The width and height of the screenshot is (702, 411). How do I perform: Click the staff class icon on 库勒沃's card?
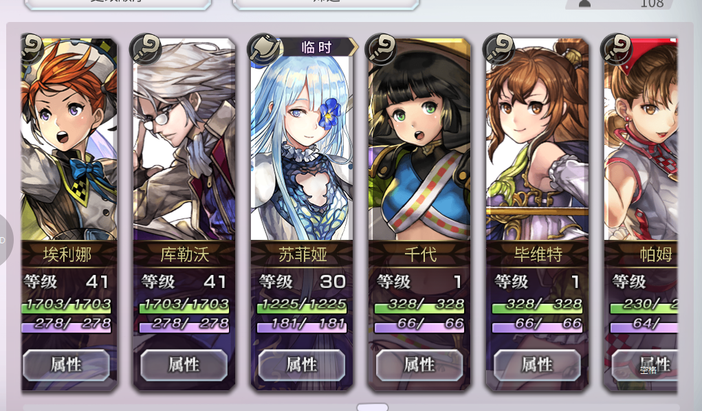click(145, 49)
